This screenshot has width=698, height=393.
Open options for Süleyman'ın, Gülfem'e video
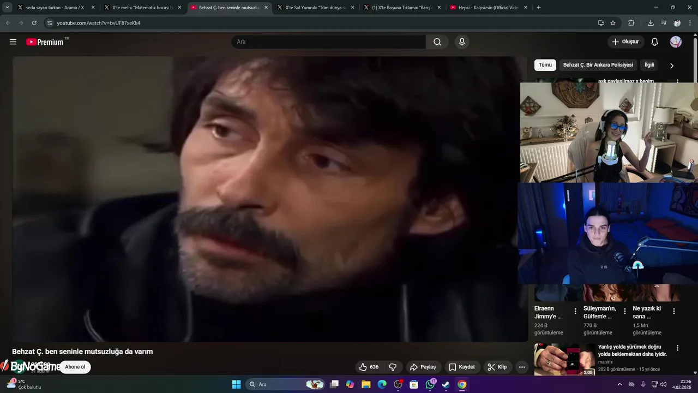(x=625, y=311)
